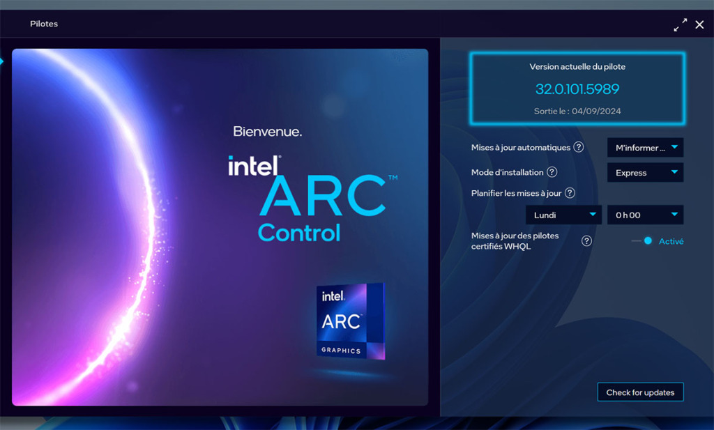This screenshot has height=430, width=714.
Task: Open help for Mises à jour automatiques
Action: (x=578, y=147)
